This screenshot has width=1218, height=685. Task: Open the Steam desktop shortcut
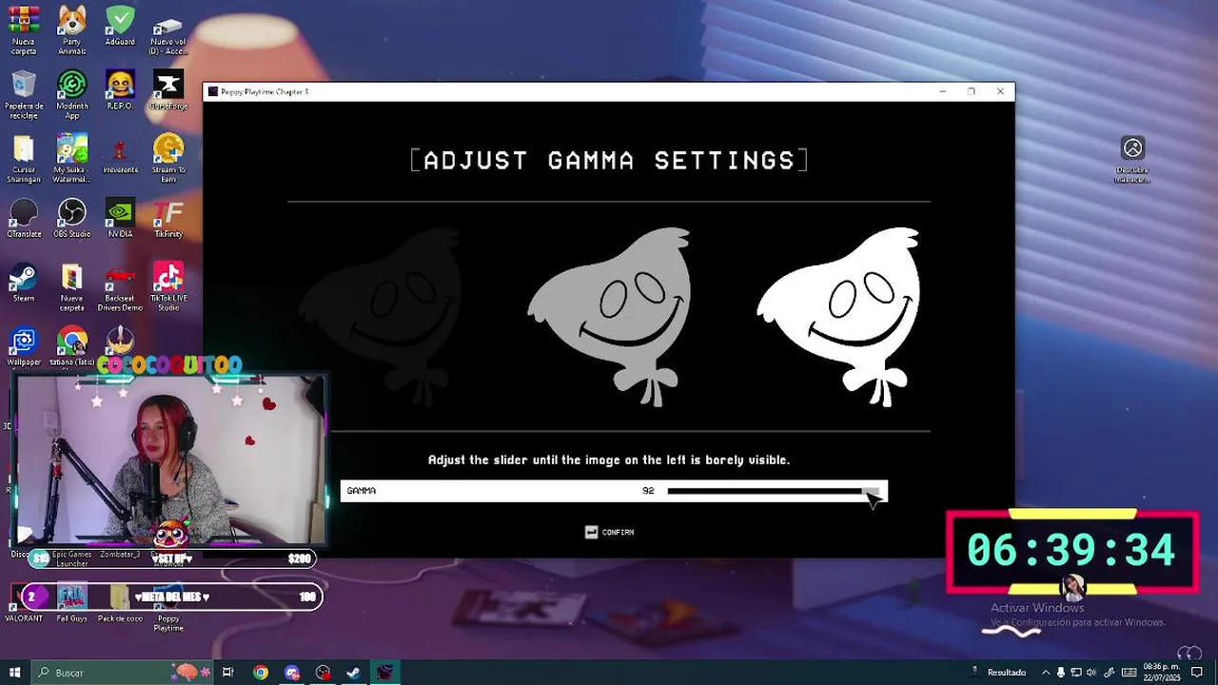[x=24, y=284]
